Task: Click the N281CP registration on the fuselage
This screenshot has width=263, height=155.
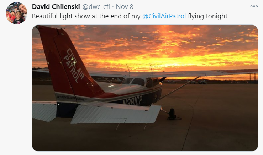Action: coord(132,100)
